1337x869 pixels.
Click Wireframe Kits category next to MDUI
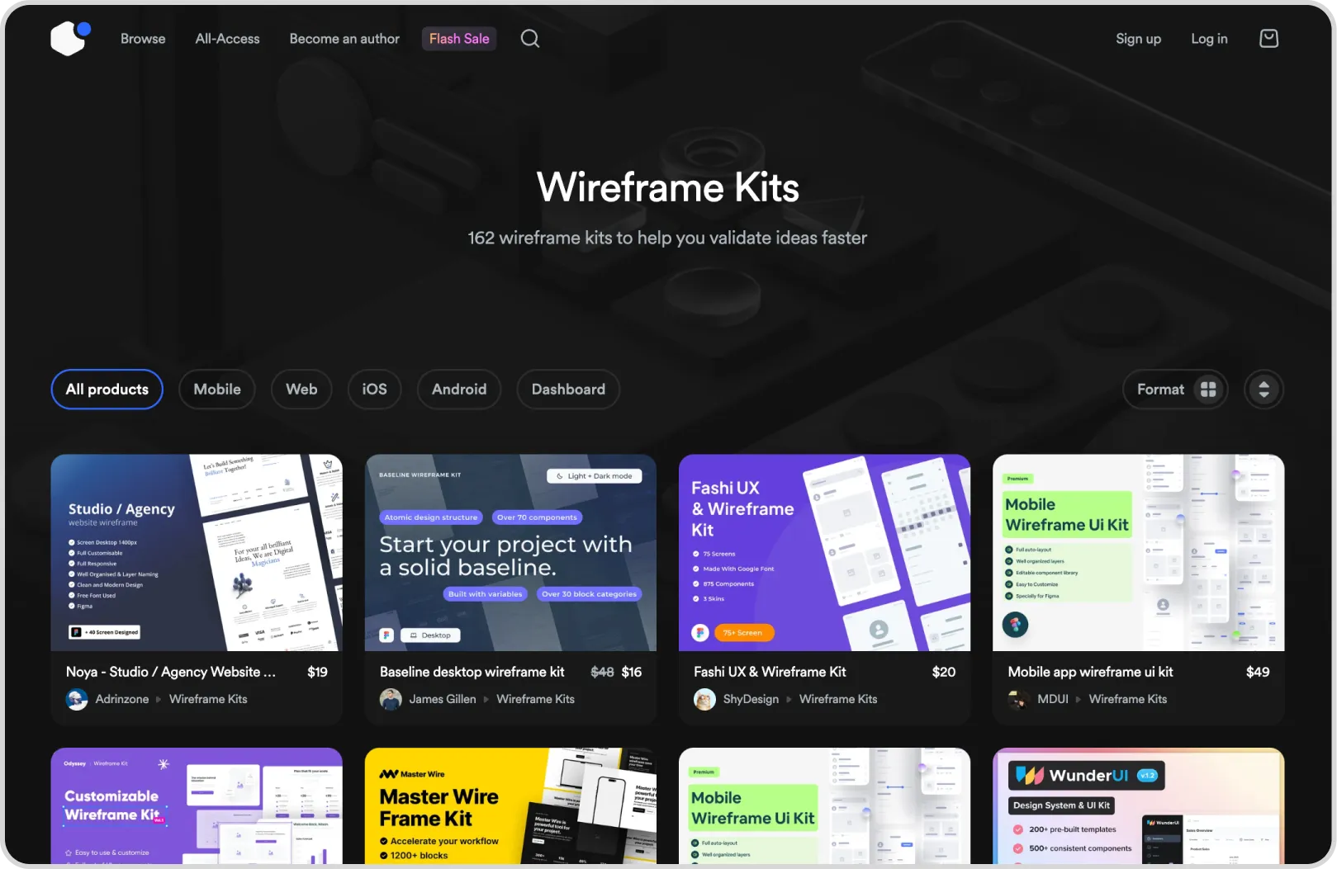point(1128,699)
